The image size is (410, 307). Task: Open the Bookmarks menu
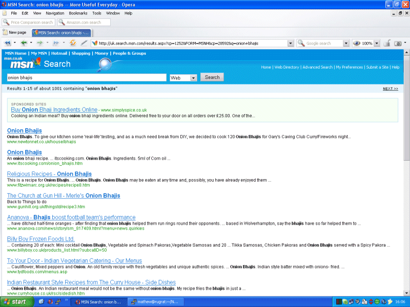pos(78,13)
